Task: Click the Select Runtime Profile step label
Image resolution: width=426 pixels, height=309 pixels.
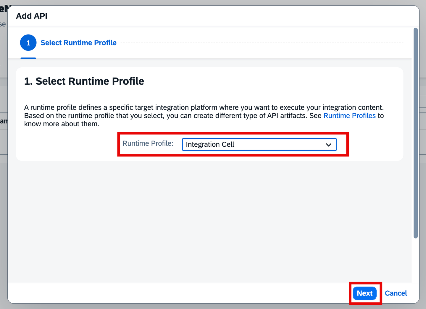Action: (78, 43)
